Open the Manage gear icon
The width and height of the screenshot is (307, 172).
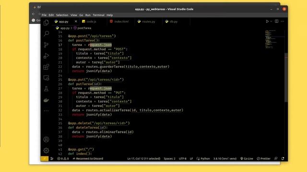coord(46,150)
